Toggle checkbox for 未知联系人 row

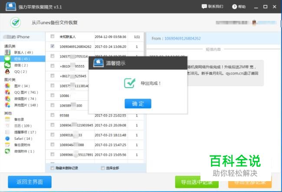click(x=52, y=36)
